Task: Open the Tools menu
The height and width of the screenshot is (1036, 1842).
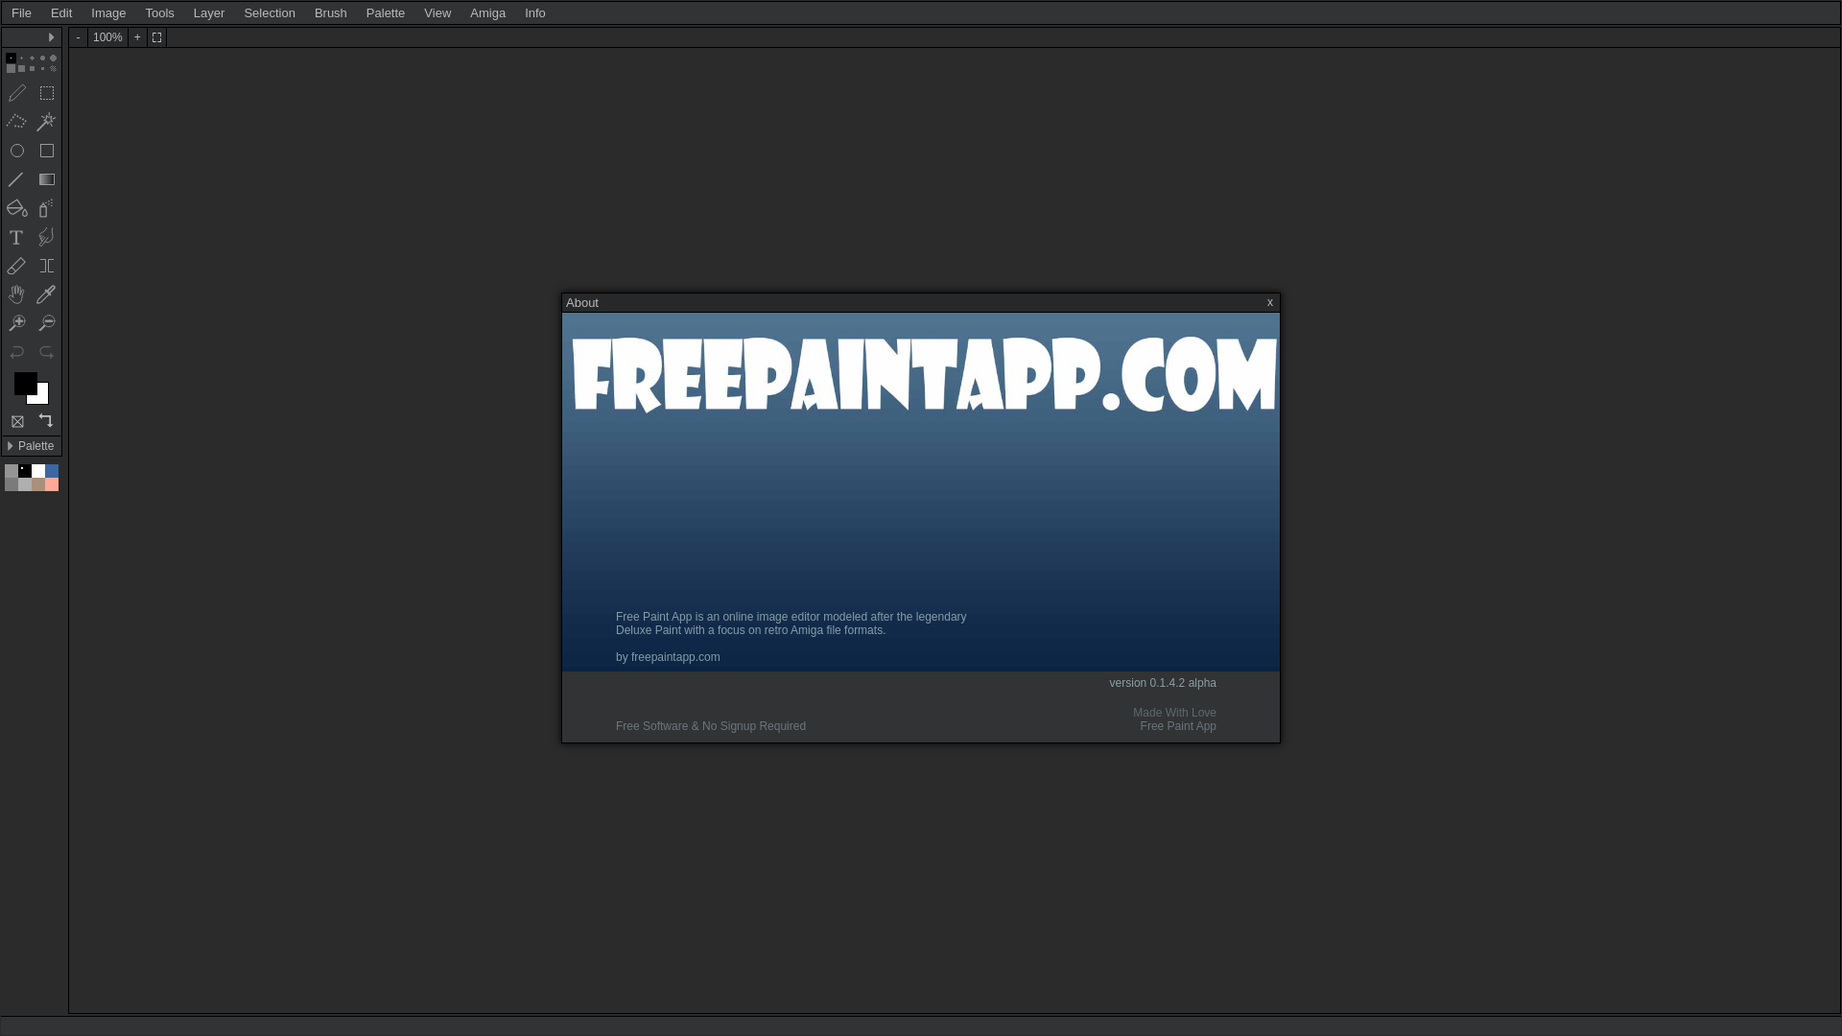Action: (x=160, y=13)
